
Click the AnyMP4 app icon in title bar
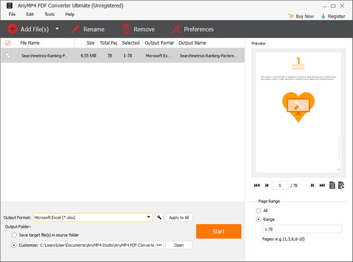click(x=9, y=6)
